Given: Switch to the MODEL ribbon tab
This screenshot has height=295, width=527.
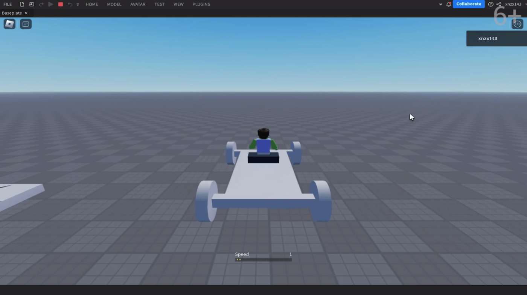Looking at the screenshot, I should (114, 5).
